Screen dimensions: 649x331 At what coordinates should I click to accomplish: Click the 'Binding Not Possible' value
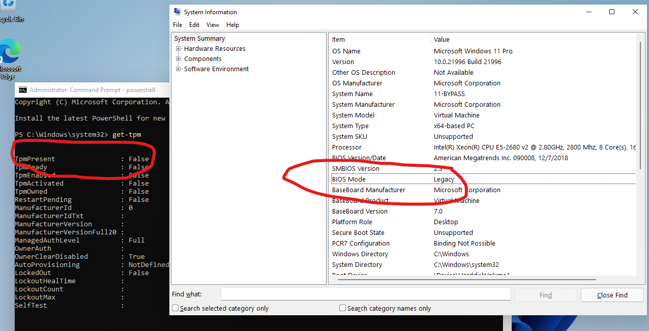click(x=464, y=244)
